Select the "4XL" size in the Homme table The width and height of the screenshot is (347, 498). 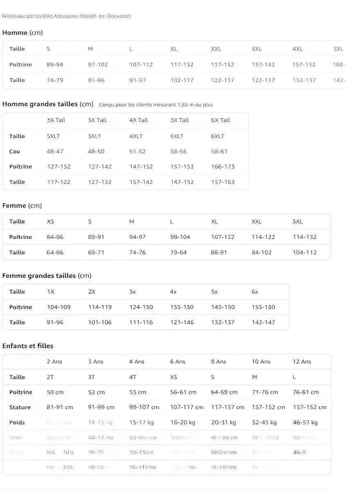pos(297,49)
